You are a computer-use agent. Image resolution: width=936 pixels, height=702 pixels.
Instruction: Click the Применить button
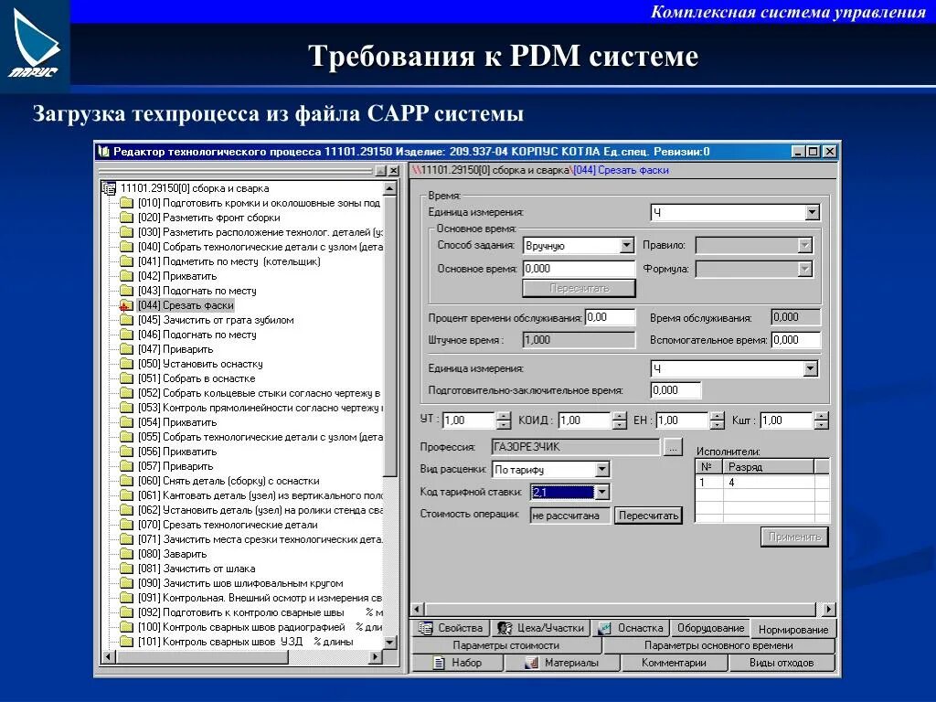[x=794, y=537]
